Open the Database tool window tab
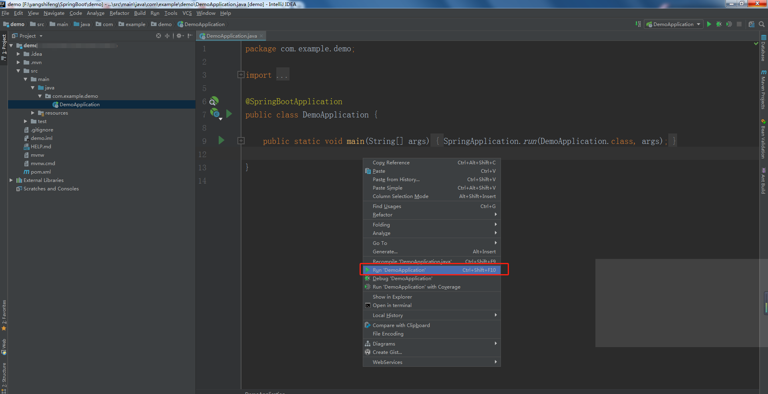768x394 pixels. coord(764,48)
